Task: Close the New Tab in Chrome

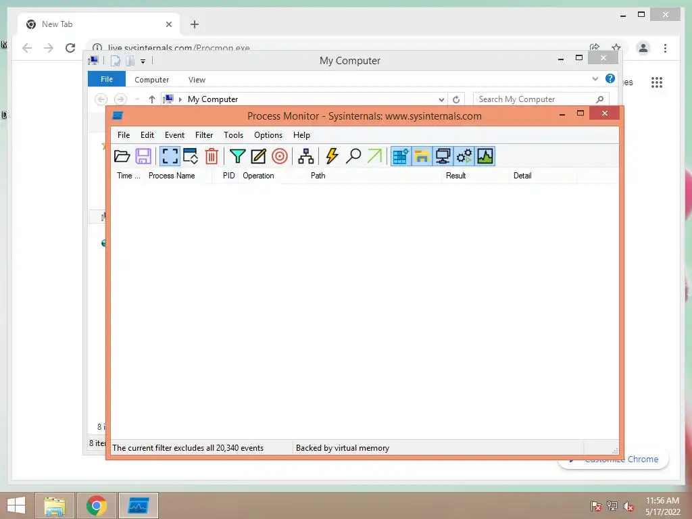Action: pyautogui.click(x=168, y=24)
